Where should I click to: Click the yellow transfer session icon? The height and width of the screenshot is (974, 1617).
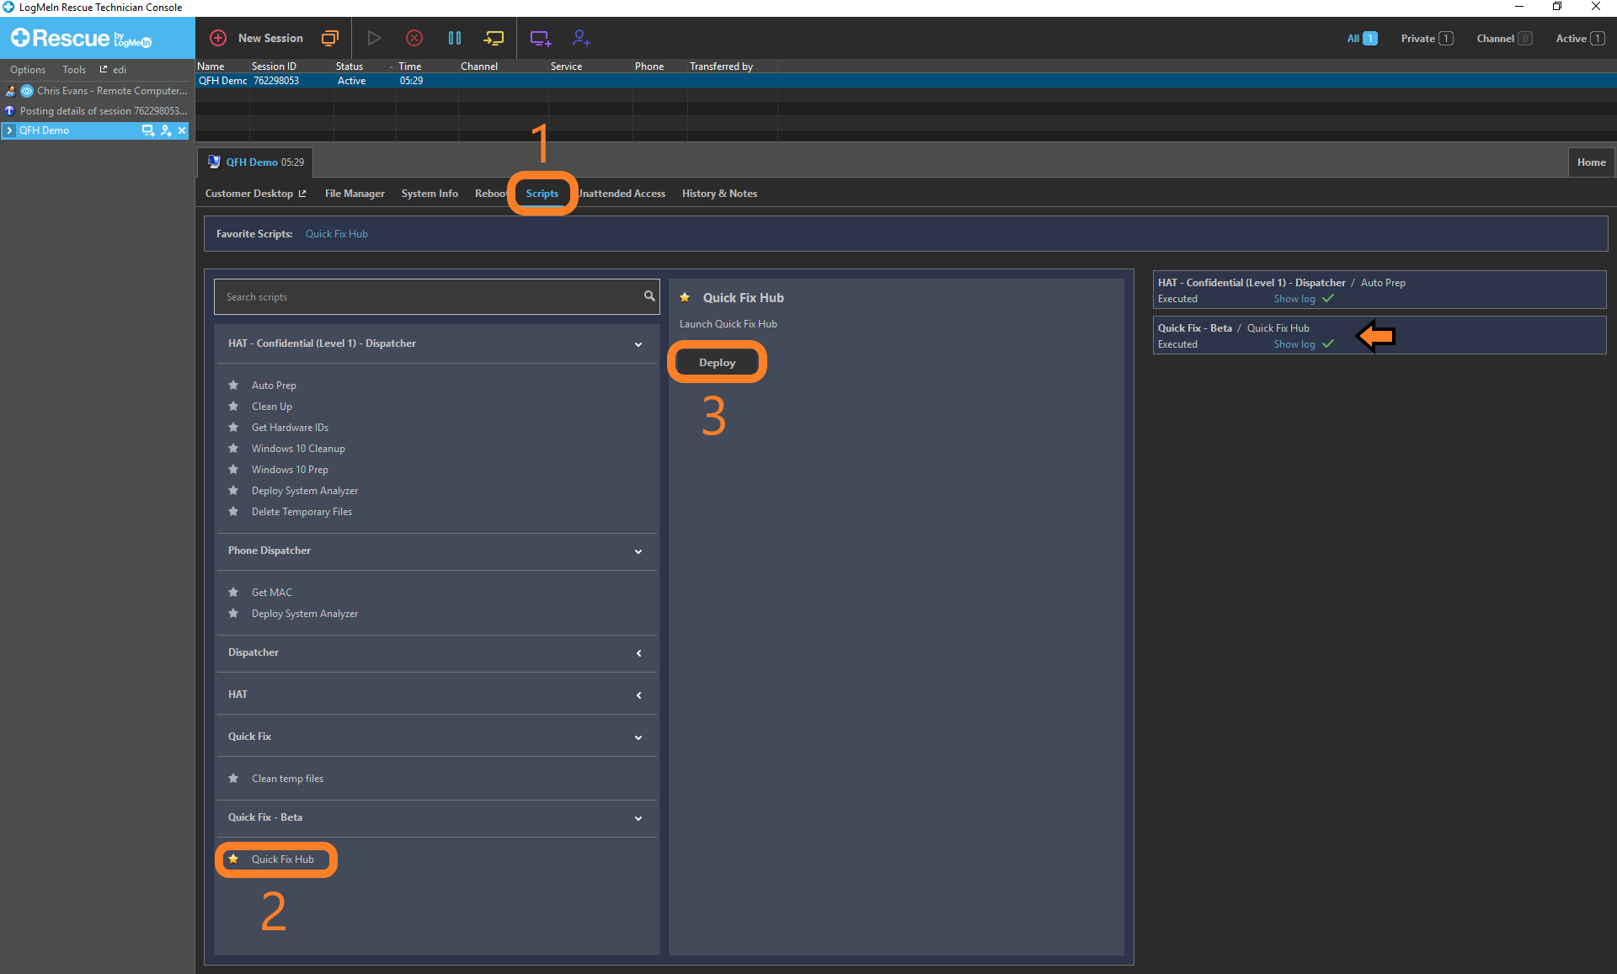pos(494,38)
